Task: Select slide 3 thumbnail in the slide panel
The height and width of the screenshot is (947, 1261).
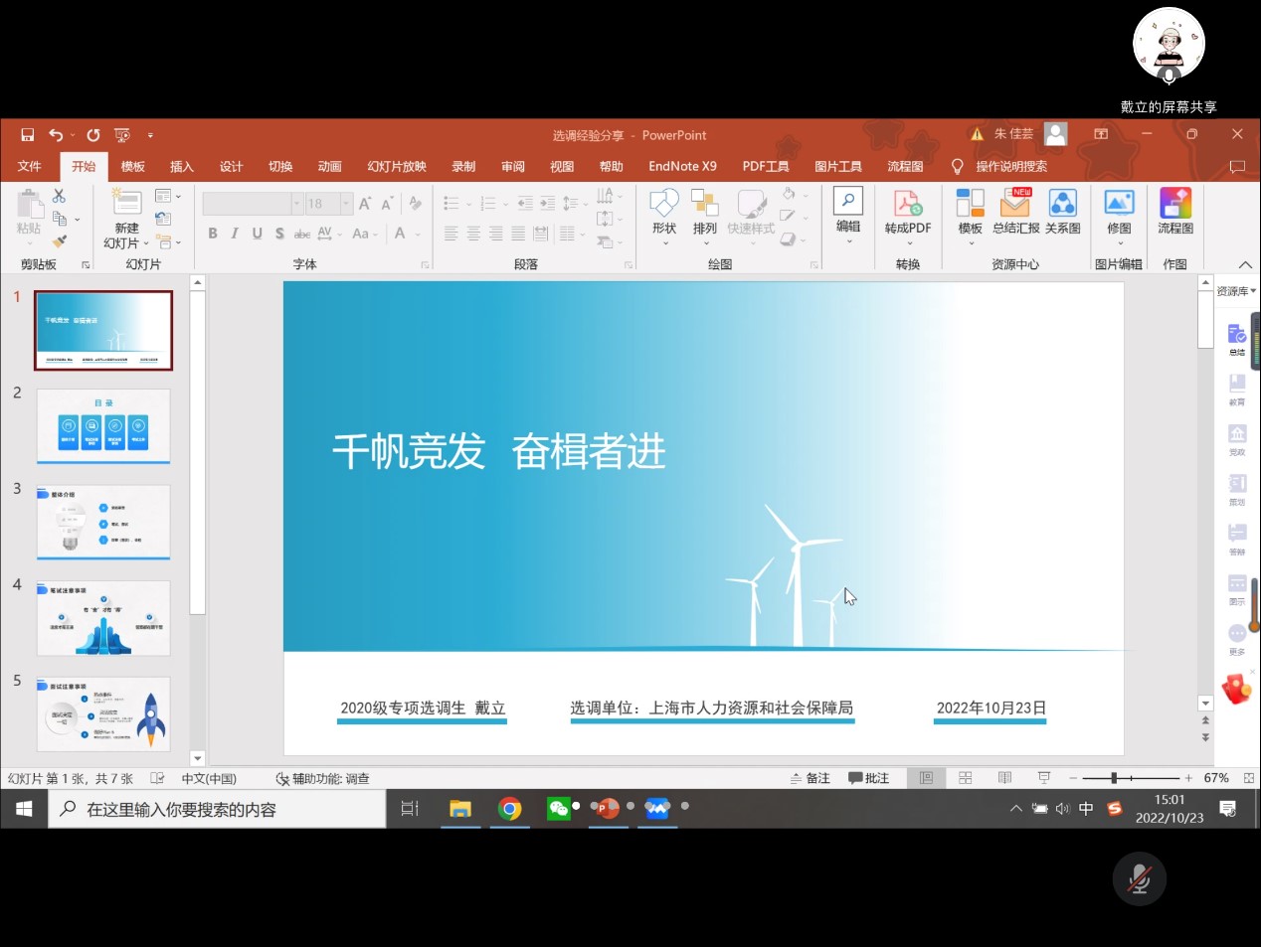Action: (103, 522)
